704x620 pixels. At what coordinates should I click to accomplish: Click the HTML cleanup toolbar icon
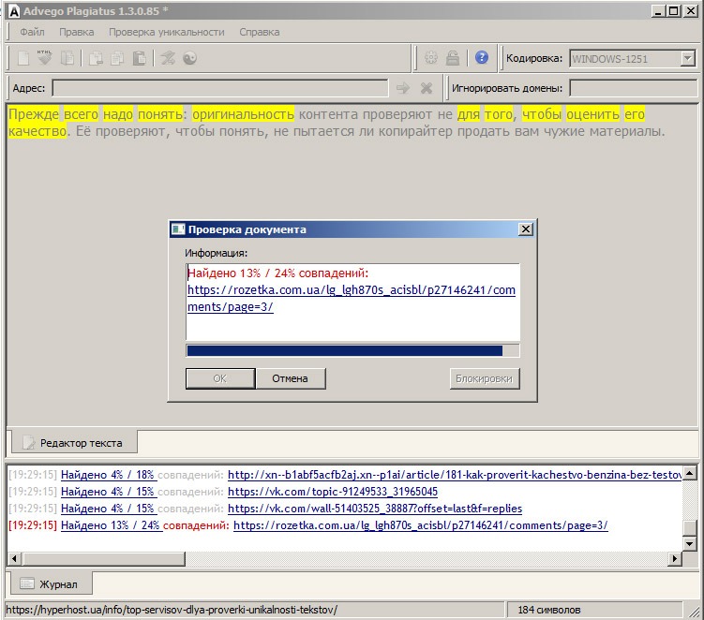44,58
